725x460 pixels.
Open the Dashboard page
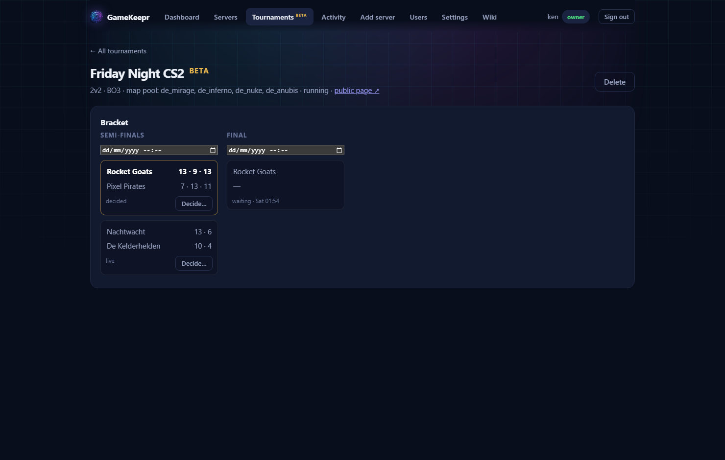[182, 17]
